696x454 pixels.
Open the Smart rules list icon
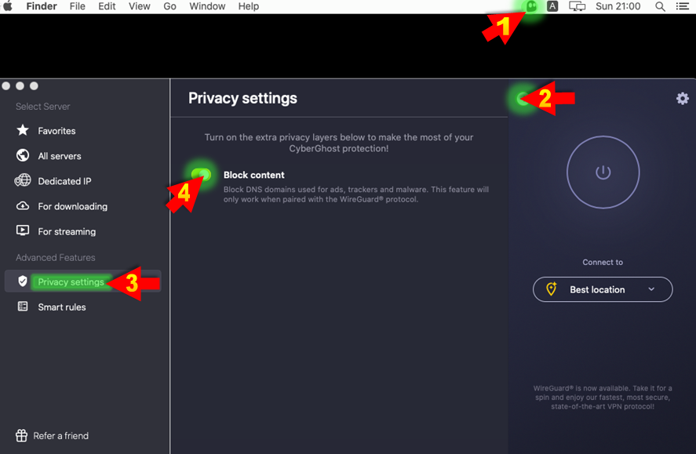click(x=23, y=307)
